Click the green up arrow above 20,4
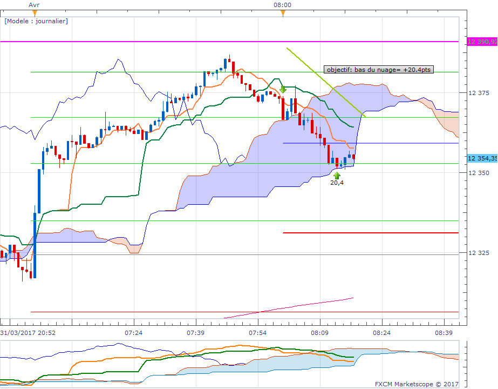 [x=337, y=176]
